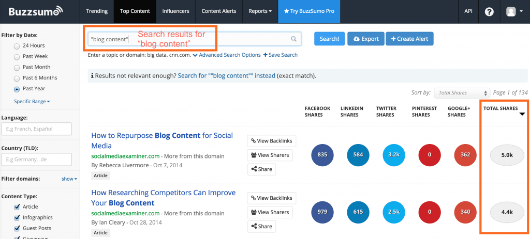Image resolution: width=530 pixels, height=239 pixels.
Task: View Sharers for Researching Competitors article
Action: click(270, 212)
